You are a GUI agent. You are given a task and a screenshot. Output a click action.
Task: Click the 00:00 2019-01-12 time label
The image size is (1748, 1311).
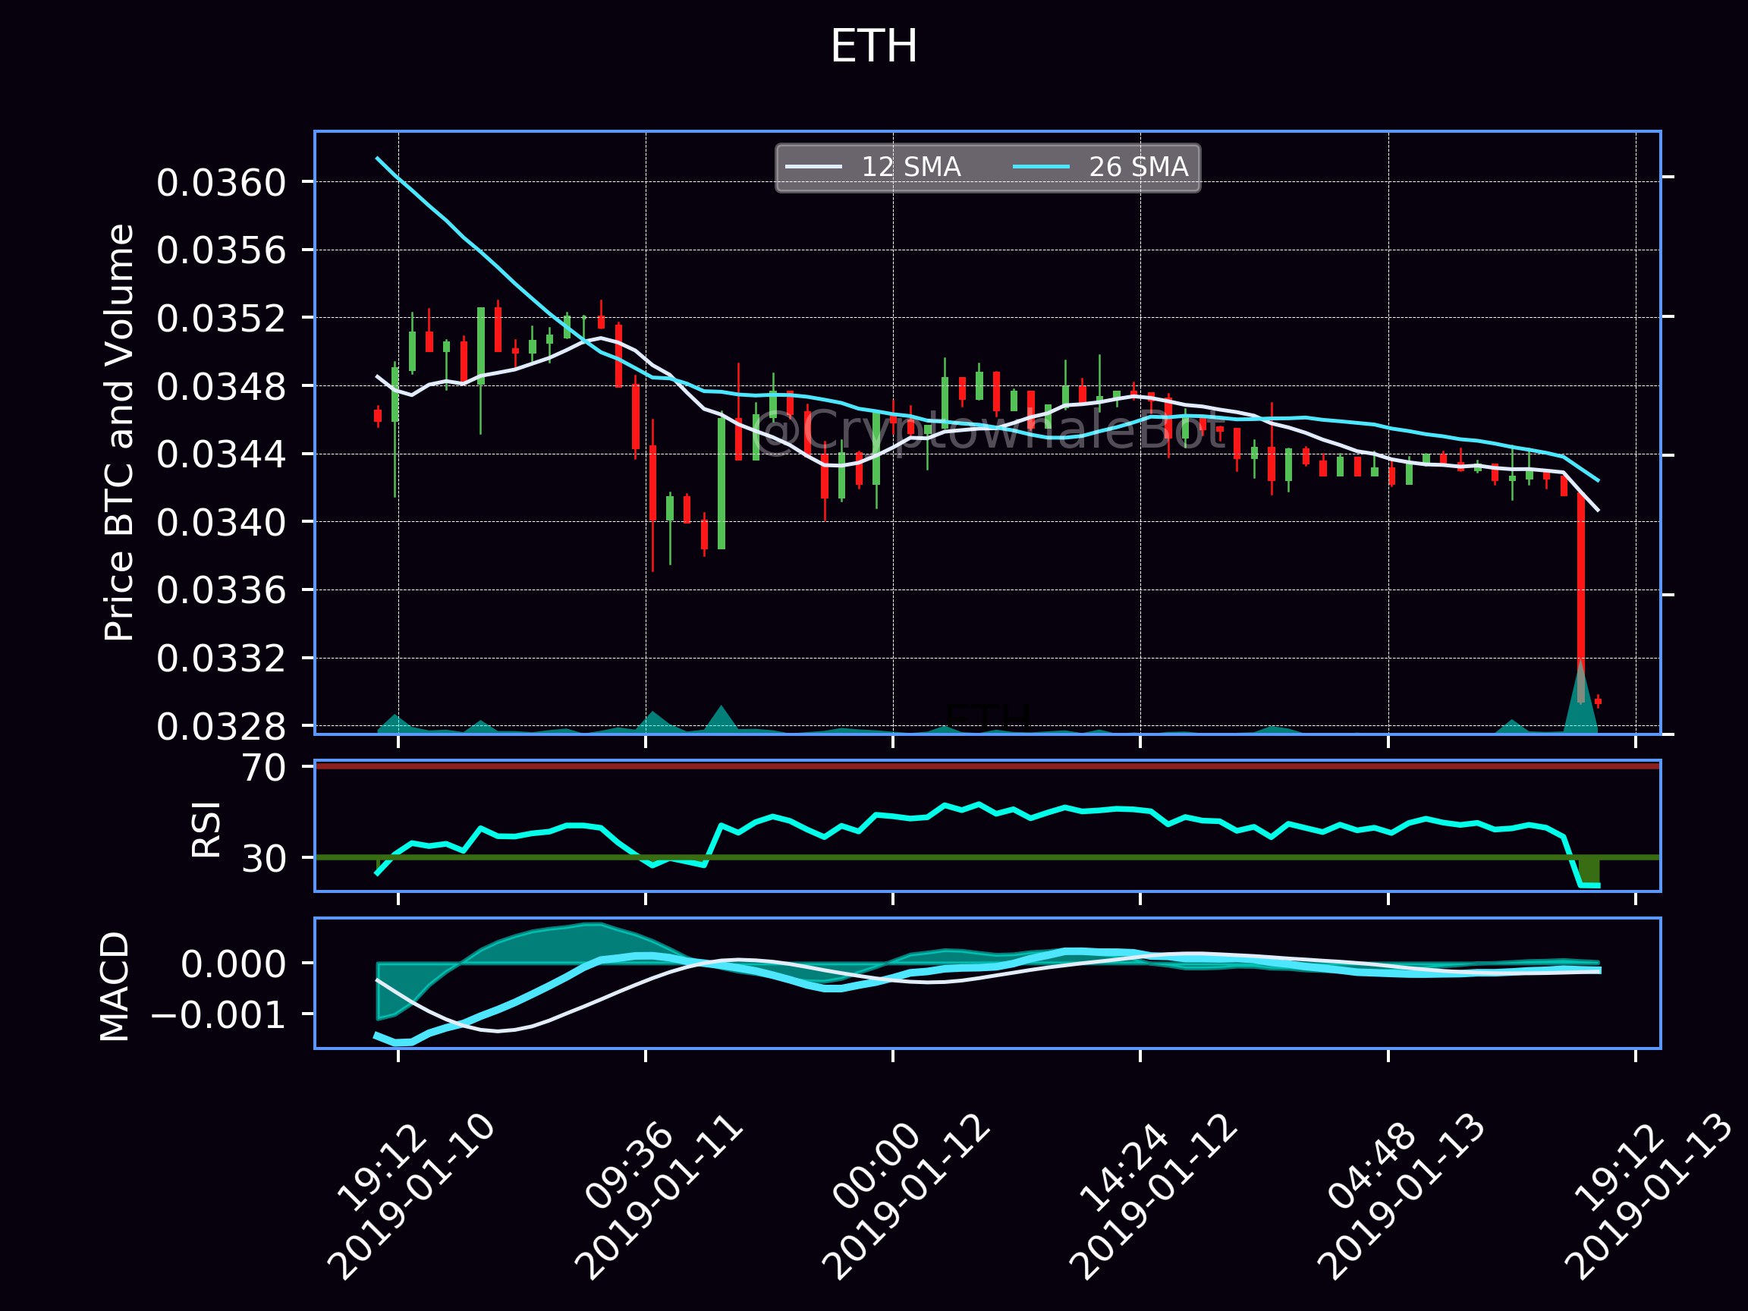tap(905, 1195)
